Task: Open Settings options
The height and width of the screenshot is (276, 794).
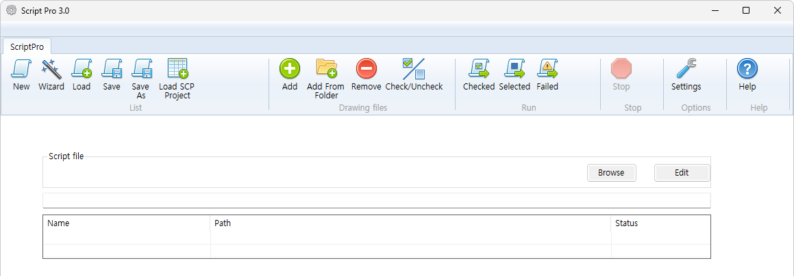Action: (686, 74)
